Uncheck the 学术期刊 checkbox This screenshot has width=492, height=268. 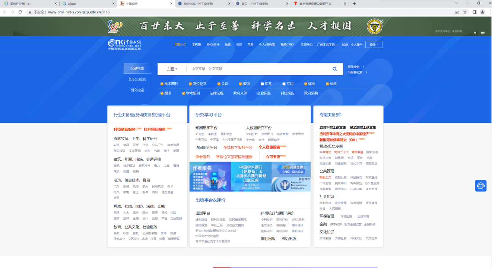162,84
